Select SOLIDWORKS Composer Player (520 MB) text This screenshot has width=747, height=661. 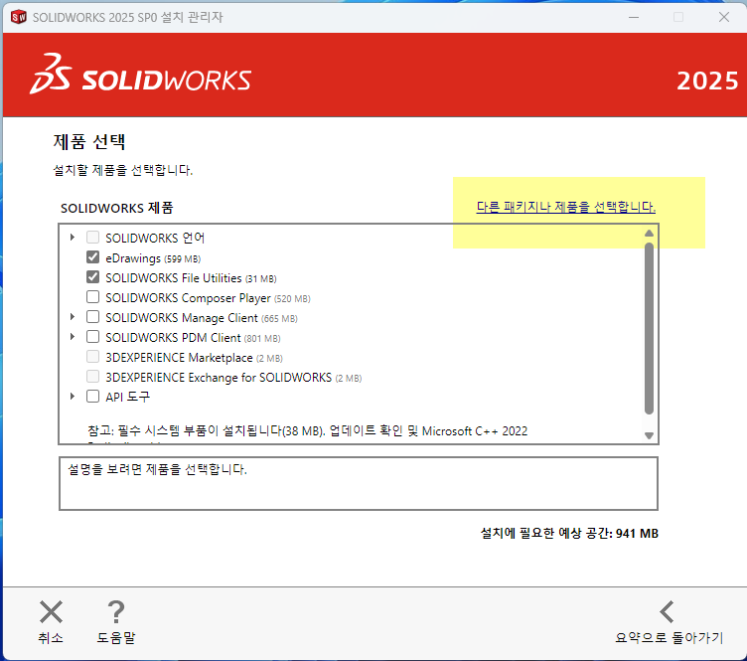[x=208, y=298]
